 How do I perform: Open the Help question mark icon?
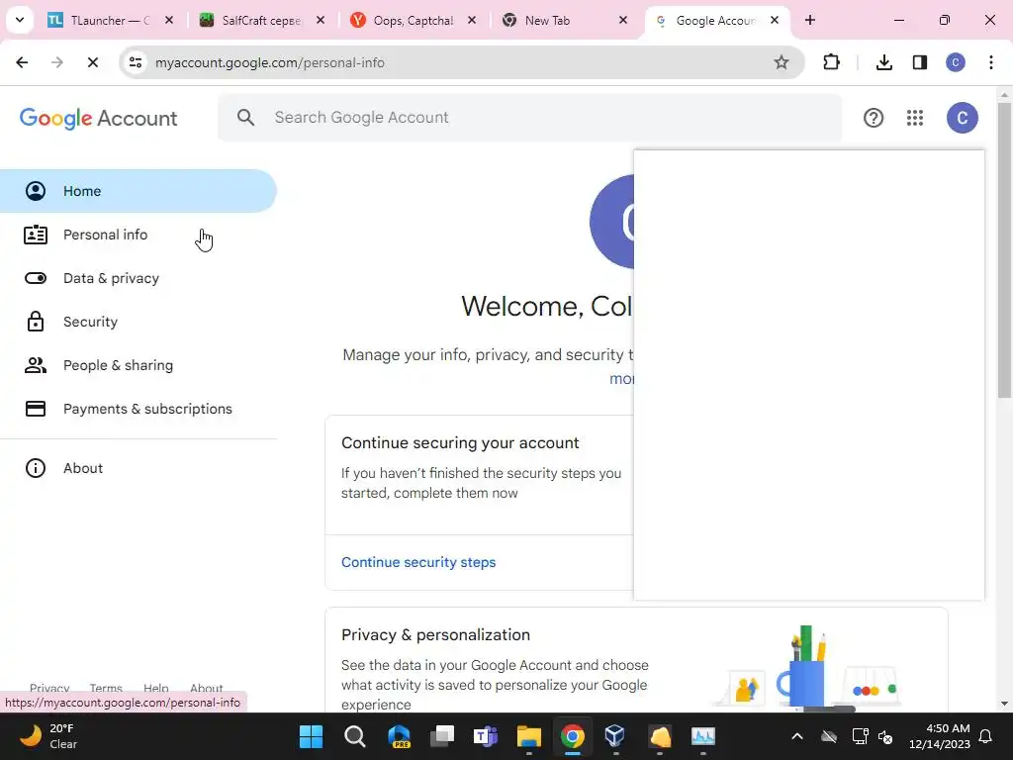tap(873, 118)
